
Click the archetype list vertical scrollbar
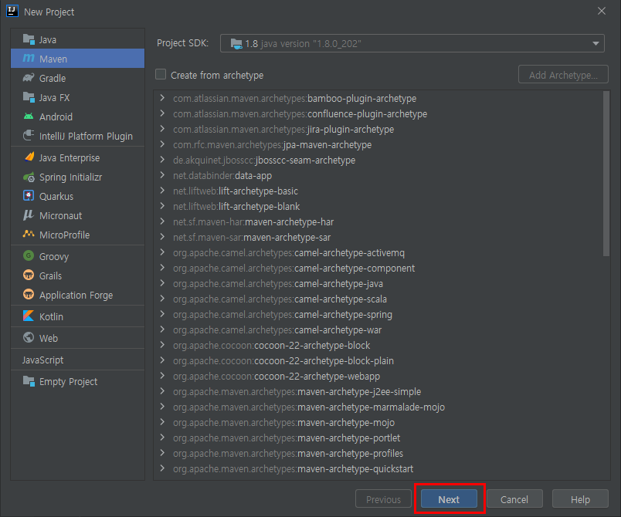[606, 174]
